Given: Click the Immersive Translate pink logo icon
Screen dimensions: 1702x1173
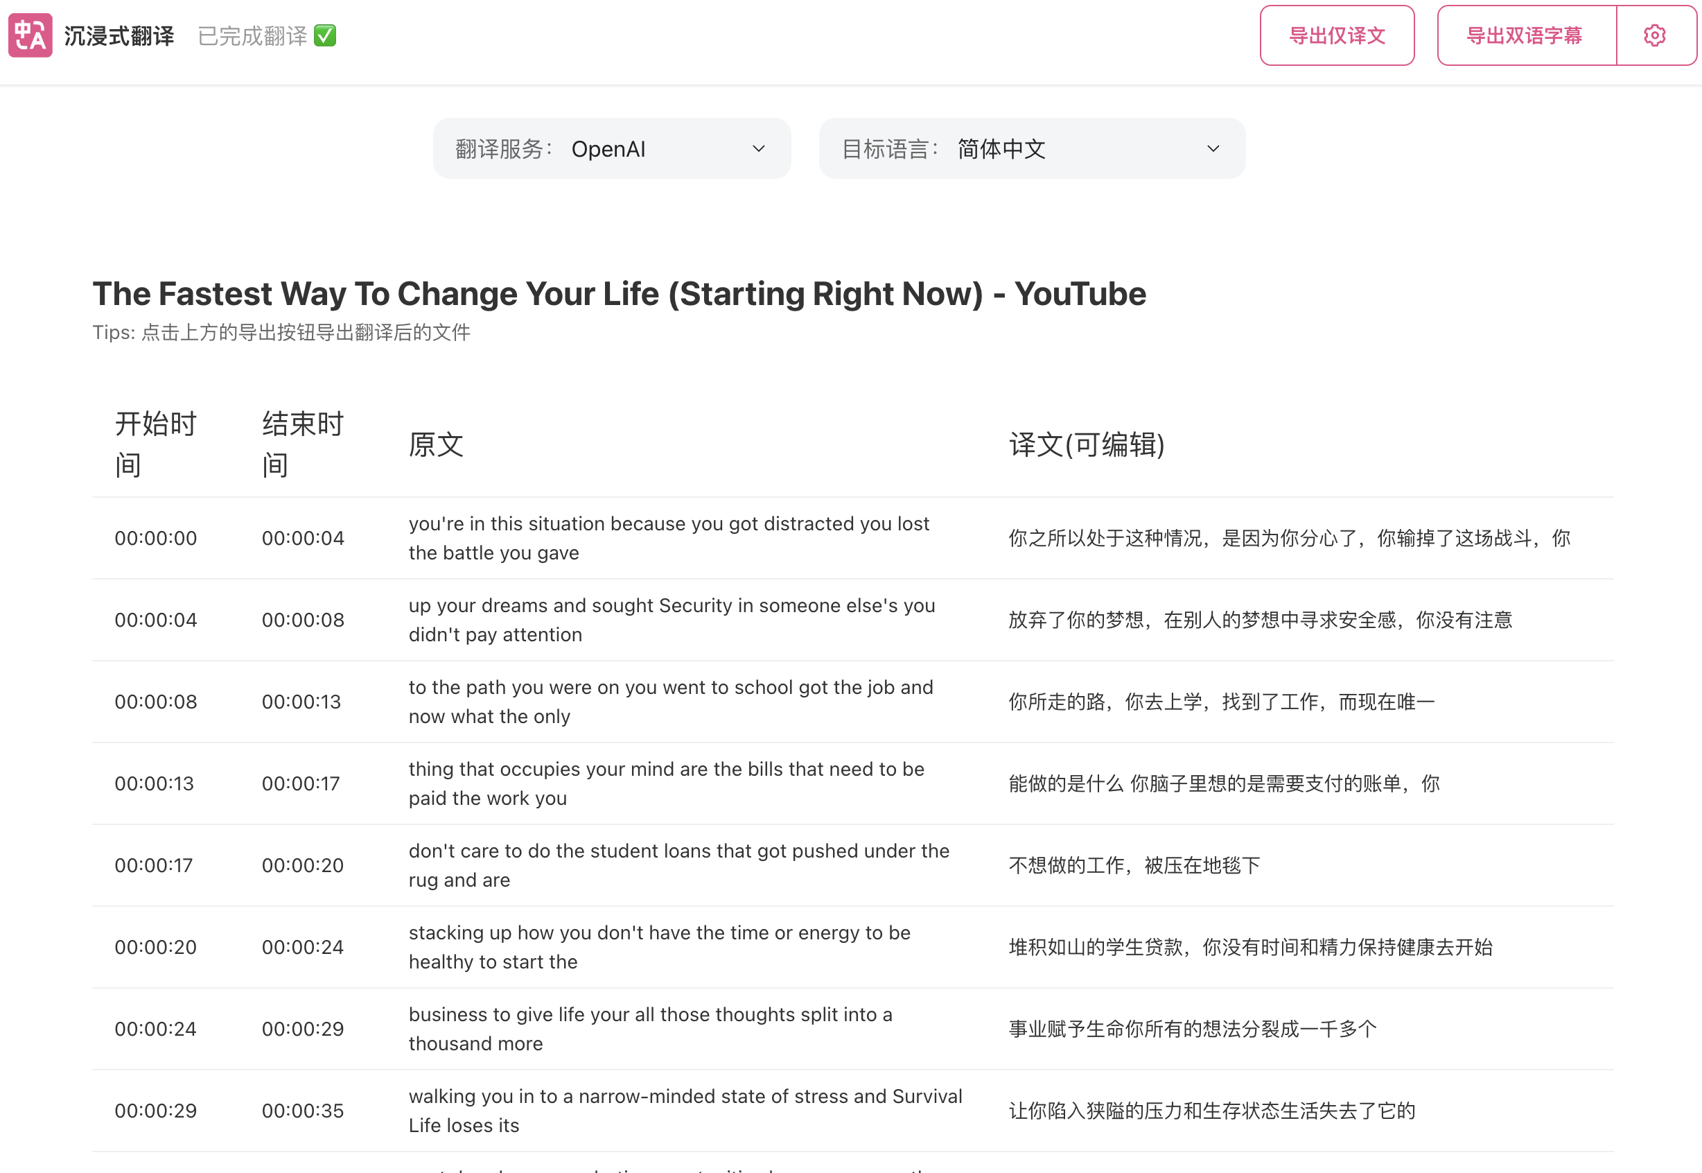Looking at the screenshot, I should tap(30, 35).
